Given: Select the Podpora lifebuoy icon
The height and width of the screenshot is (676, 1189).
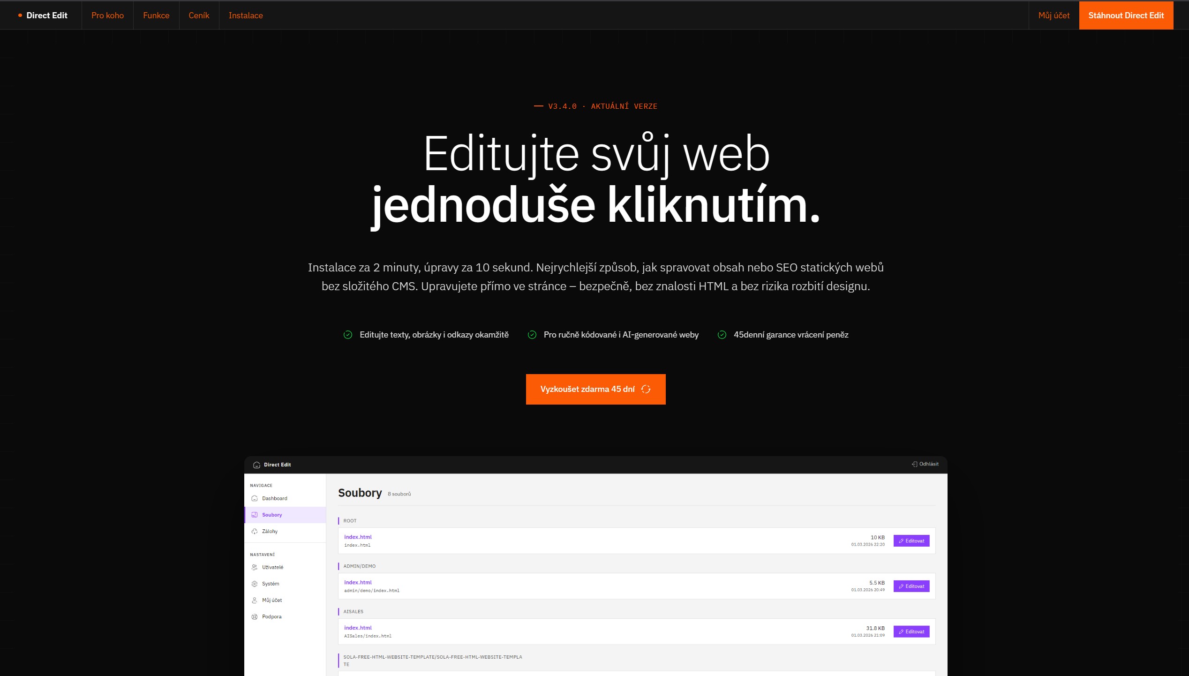Looking at the screenshot, I should [x=254, y=616].
